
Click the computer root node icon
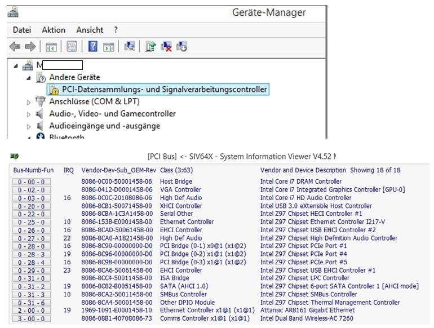click(28, 65)
